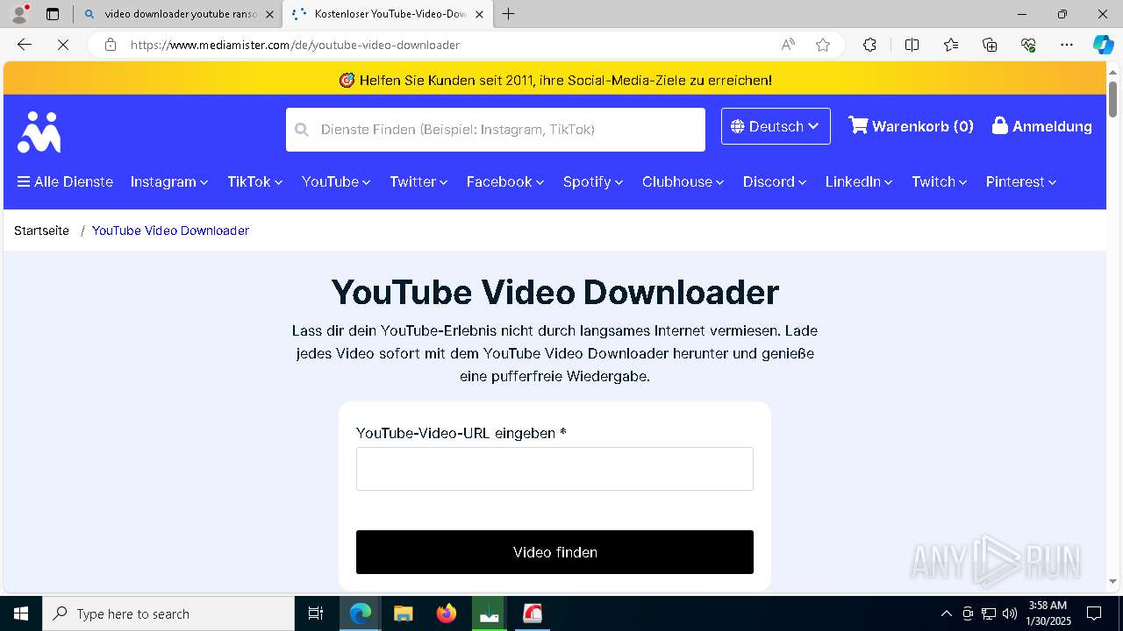Expand the Clubhouse services menu
The width and height of the screenshot is (1123, 631).
point(683,181)
